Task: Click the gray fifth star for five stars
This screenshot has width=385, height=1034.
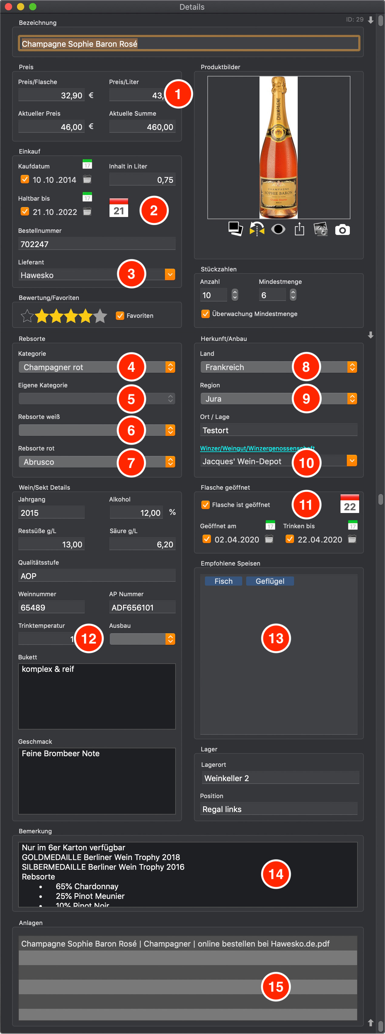Action: coord(100,316)
